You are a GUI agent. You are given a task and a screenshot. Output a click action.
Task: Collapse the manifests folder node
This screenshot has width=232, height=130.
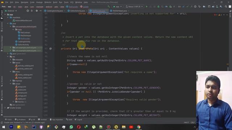tap(8, 18)
